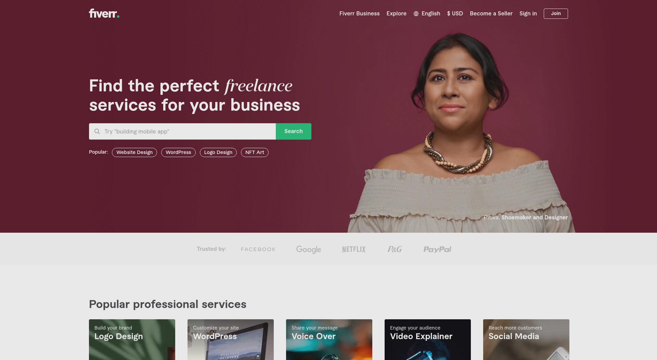Select the Website Design popular tag
The image size is (657, 360).
coord(134,152)
